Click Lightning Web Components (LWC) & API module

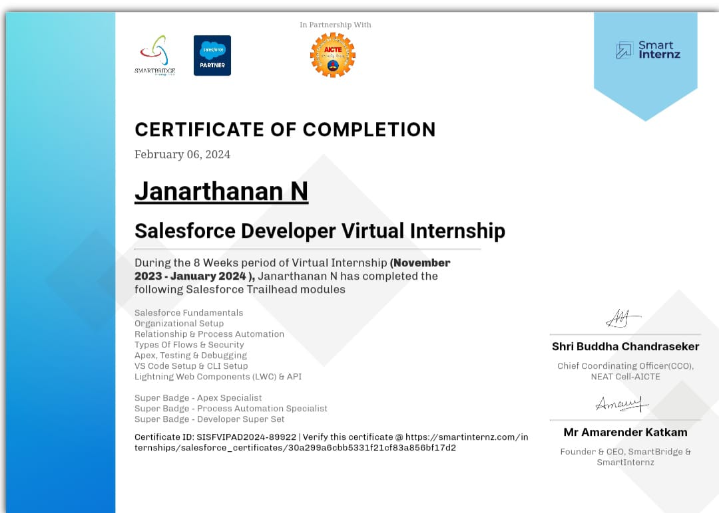(218, 377)
